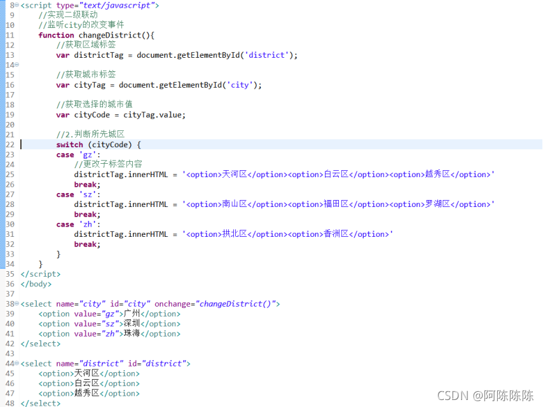Viewport: 543px width, 407px height.
Task: Click the option line for 珠海
Action: coord(109,334)
